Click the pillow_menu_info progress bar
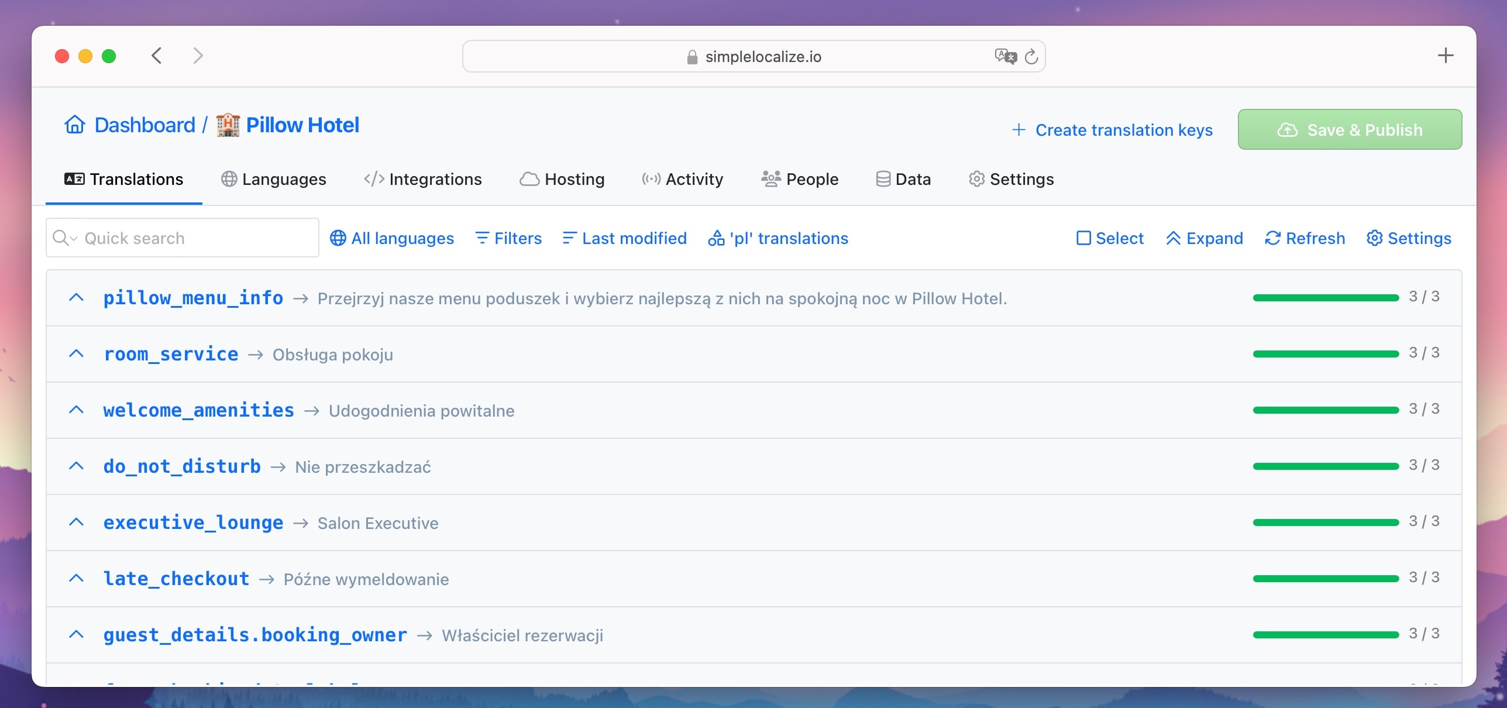This screenshot has width=1507, height=708. [1326, 298]
